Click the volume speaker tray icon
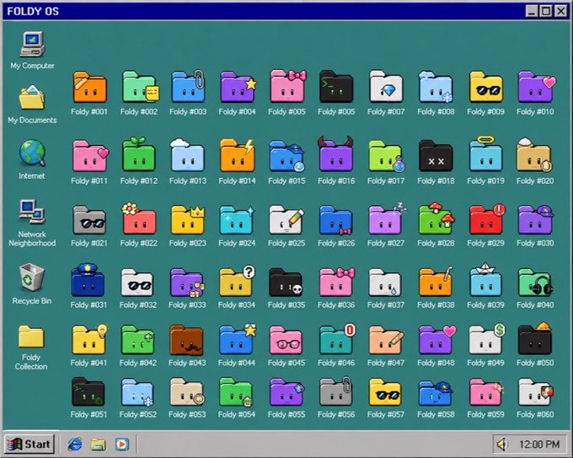This screenshot has width=573, height=458. (503, 445)
